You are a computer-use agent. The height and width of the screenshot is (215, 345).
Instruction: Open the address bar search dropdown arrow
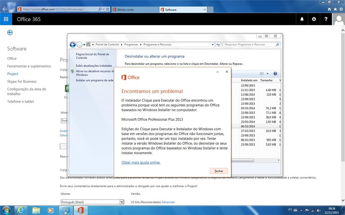tap(103, 9)
